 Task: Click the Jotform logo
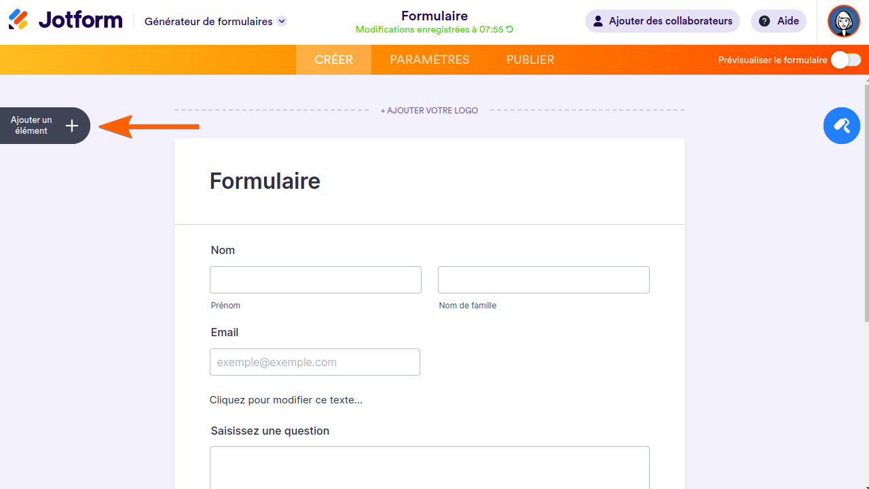pos(65,20)
